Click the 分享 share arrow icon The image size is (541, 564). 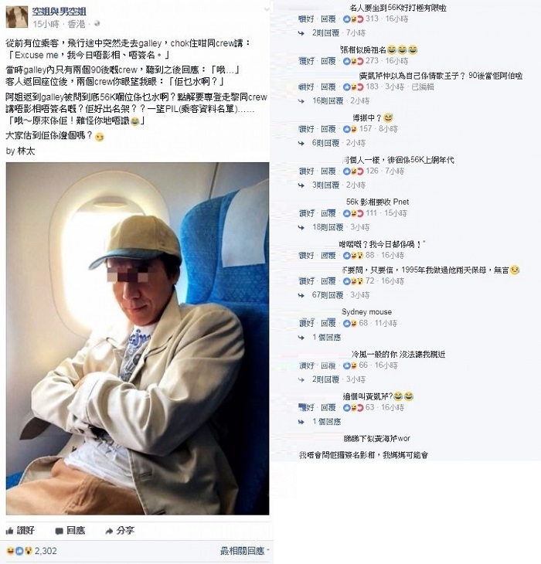[109, 531]
